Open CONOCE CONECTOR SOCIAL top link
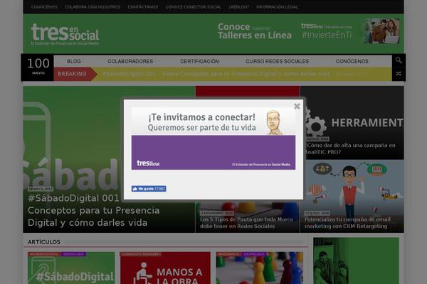This screenshot has width=427, height=284. click(193, 7)
